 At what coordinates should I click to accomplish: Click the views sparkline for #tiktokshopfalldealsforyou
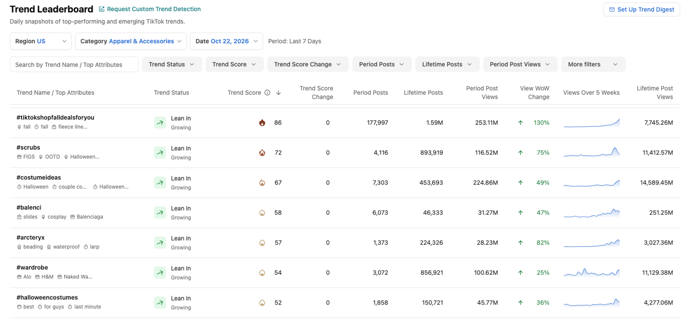click(592, 123)
